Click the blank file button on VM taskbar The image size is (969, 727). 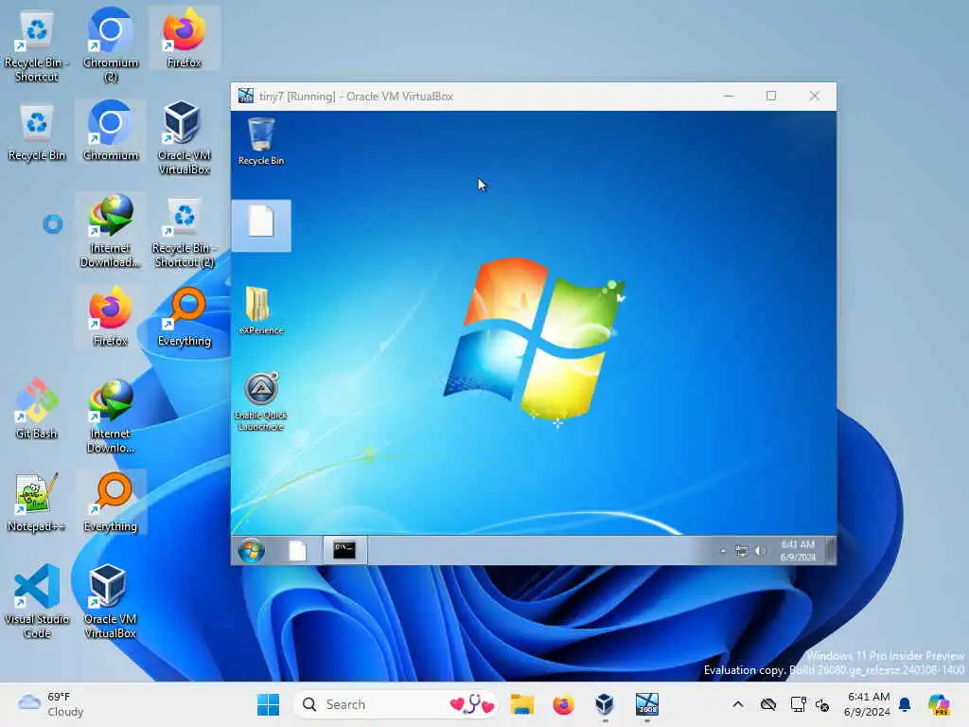297,550
